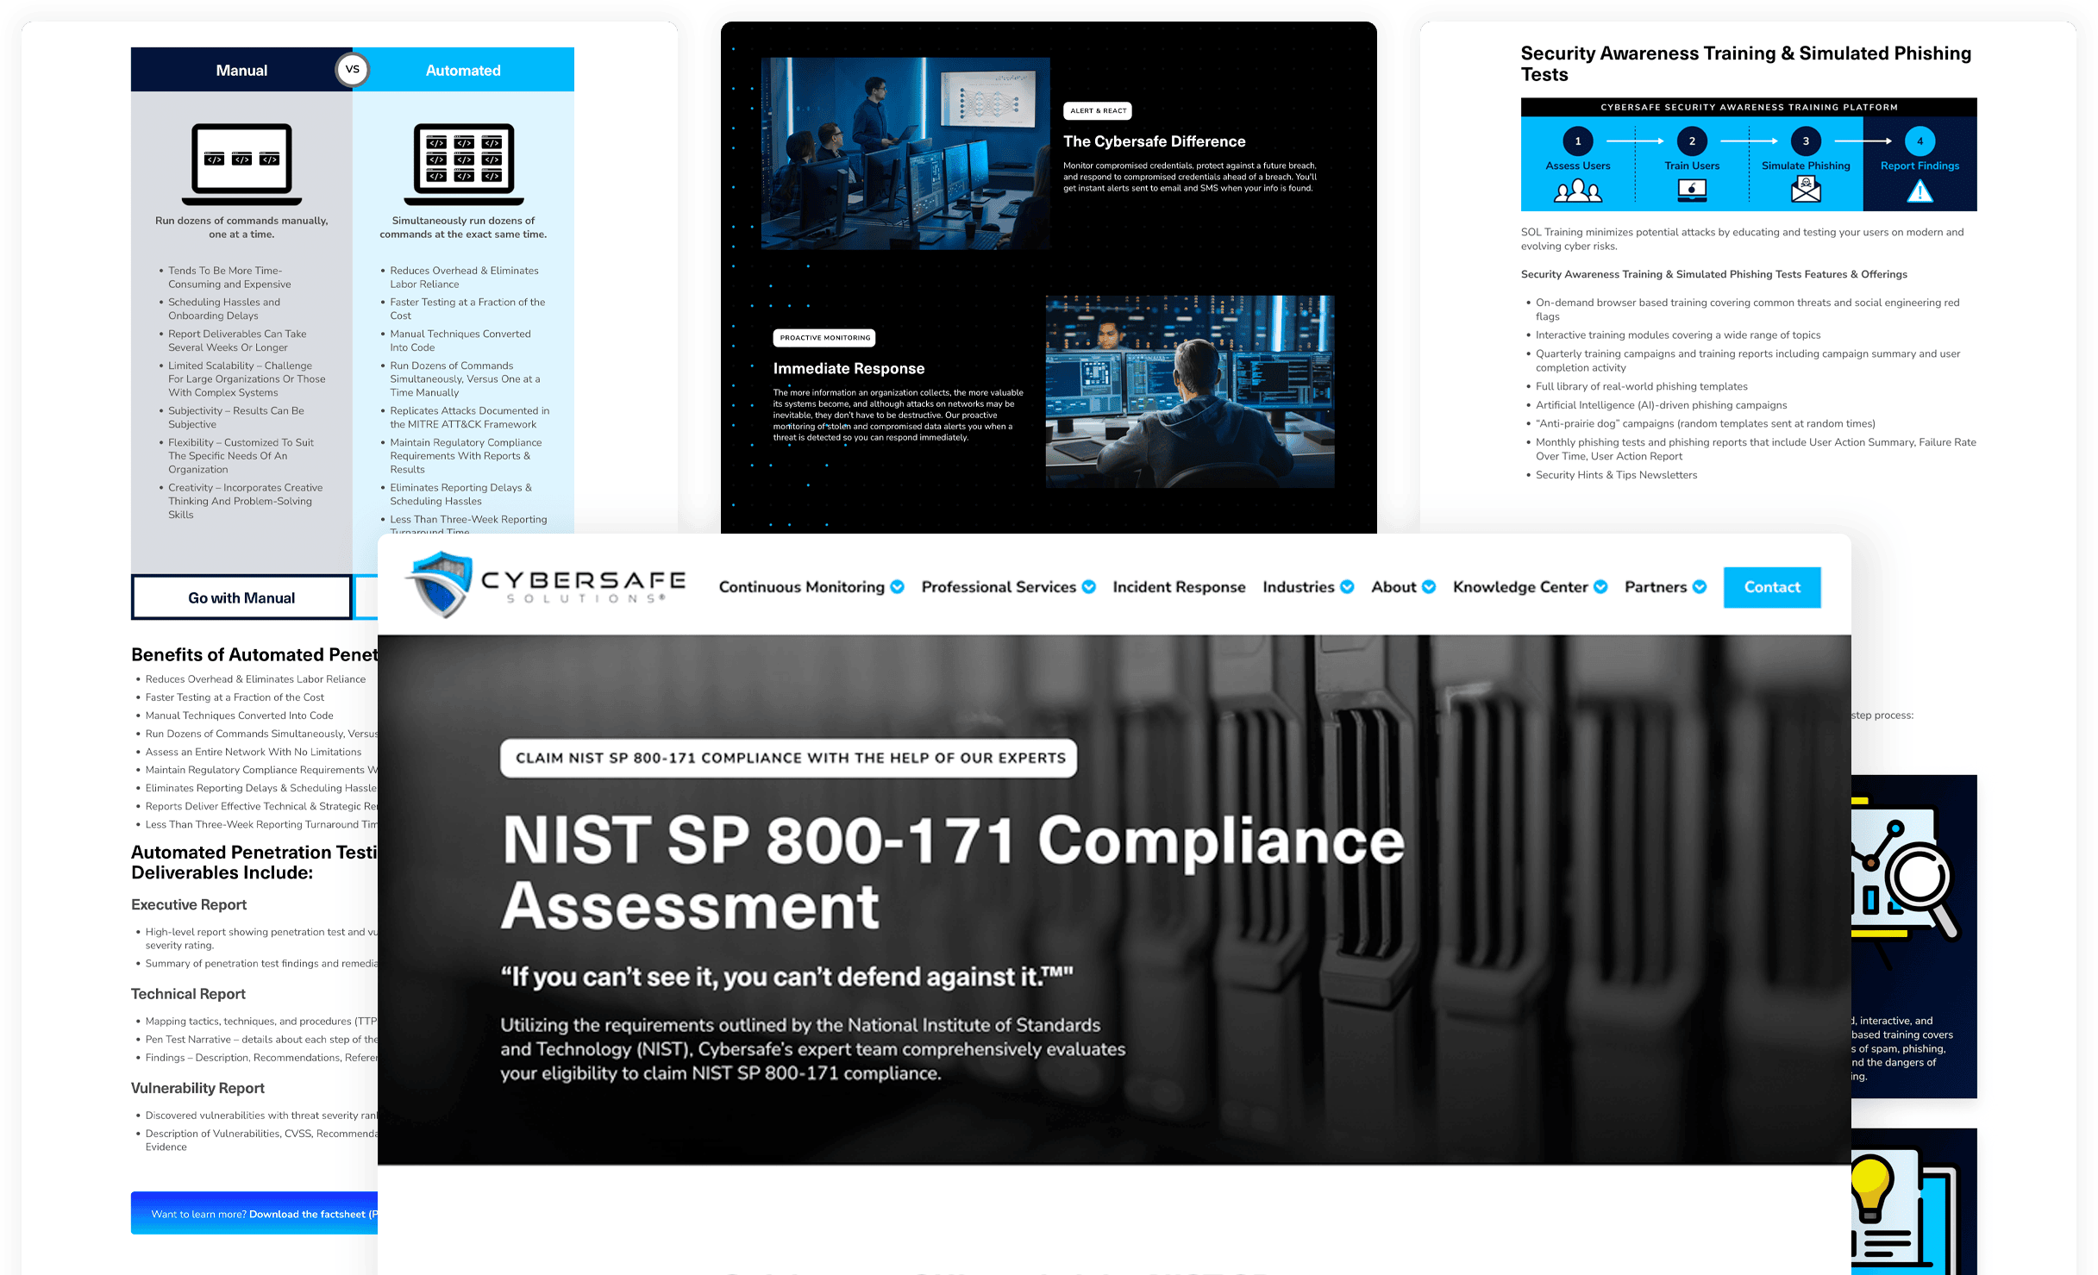Click the Knowledge Center dropdown icon

pos(1602,587)
